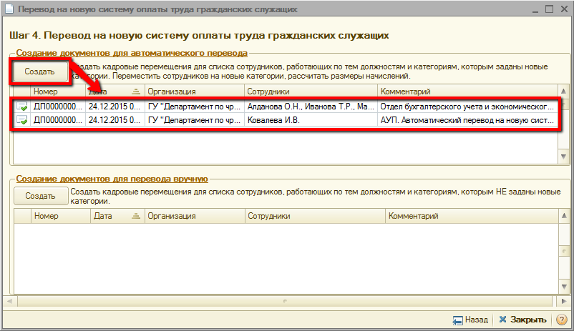Click the Сотрудники header in the automatic transfer table
Image resolution: width=574 pixels, height=331 pixels.
pyautogui.click(x=310, y=92)
